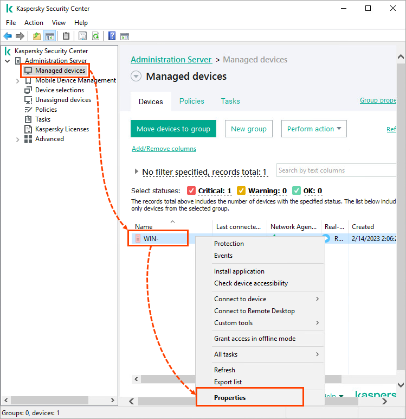
Task: Click the Properties toolbar icon
Action: point(83,36)
